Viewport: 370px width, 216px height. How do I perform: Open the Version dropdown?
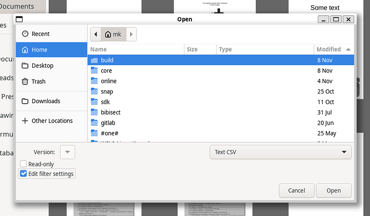[x=68, y=152]
